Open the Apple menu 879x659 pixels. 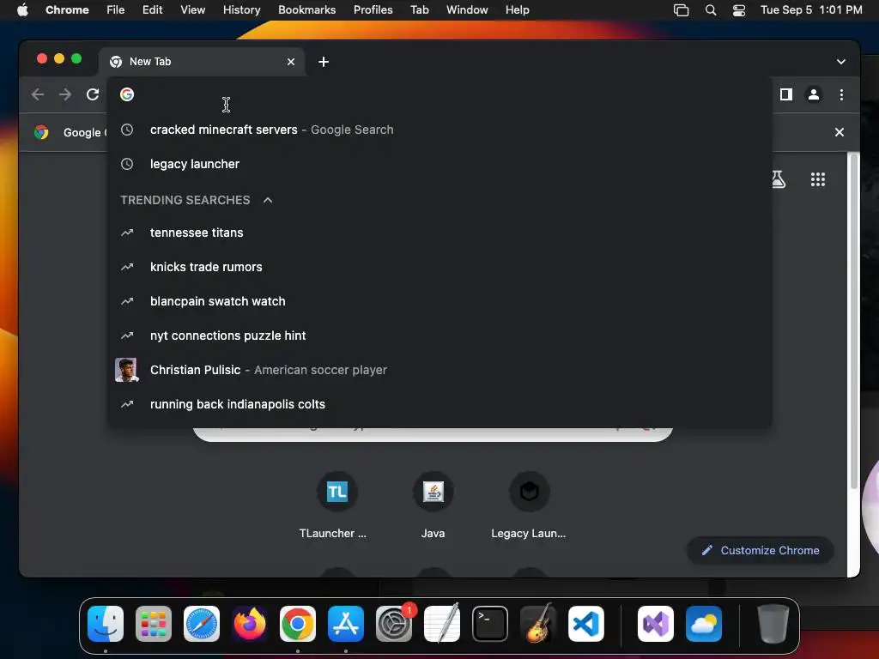[x=22, y=10]
